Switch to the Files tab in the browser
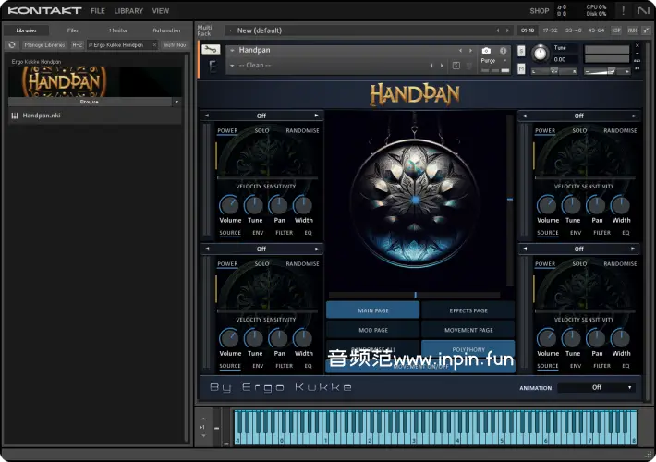This screenshot has height=462, width=656. pos(73,30)
